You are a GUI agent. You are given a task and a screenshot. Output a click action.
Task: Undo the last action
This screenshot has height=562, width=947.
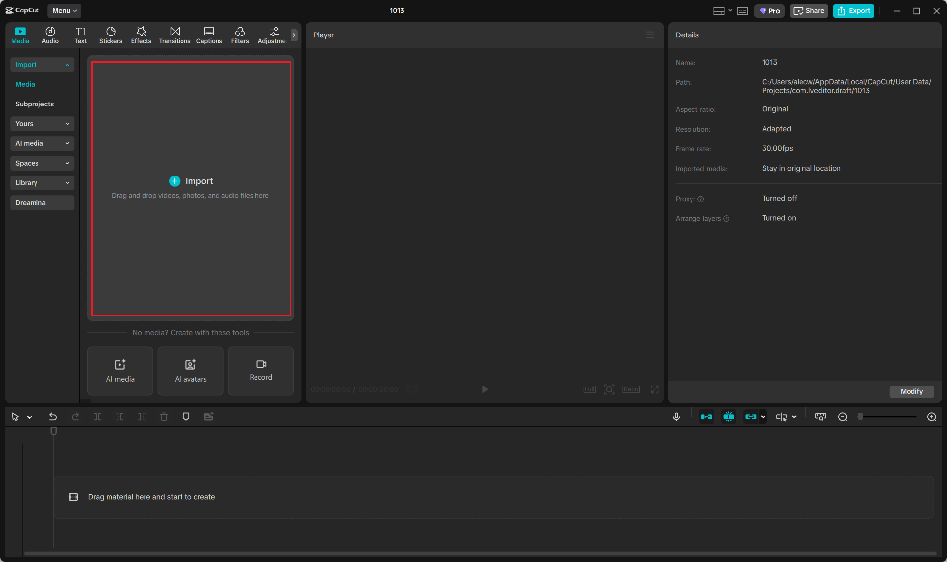[x=53, y=416]
